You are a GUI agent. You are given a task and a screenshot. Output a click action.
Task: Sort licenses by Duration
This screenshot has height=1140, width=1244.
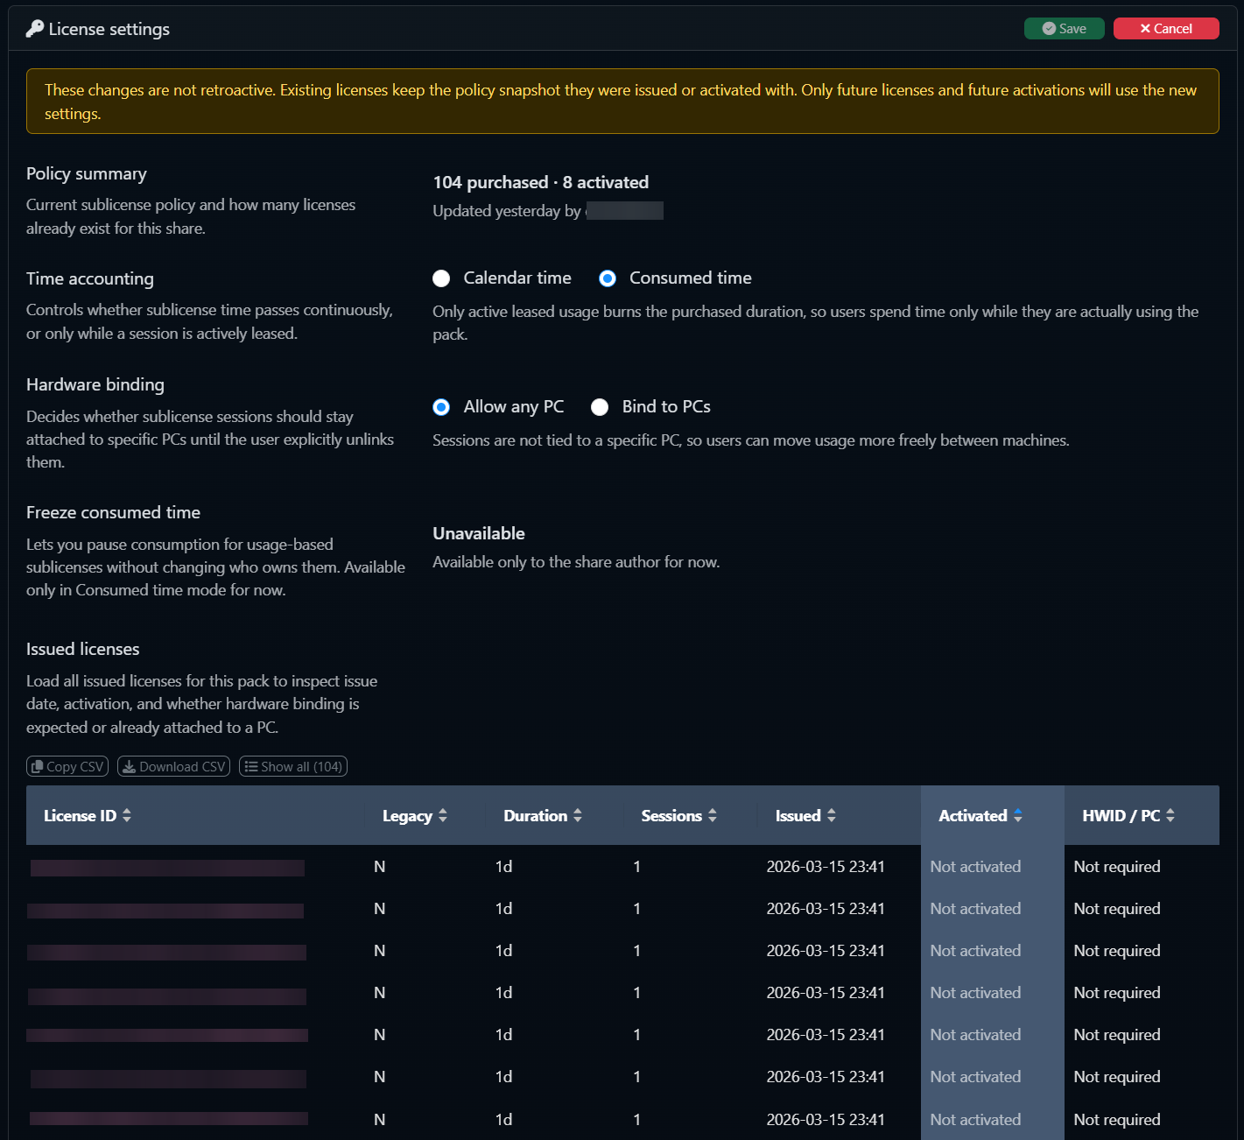(x=579, y=815)
